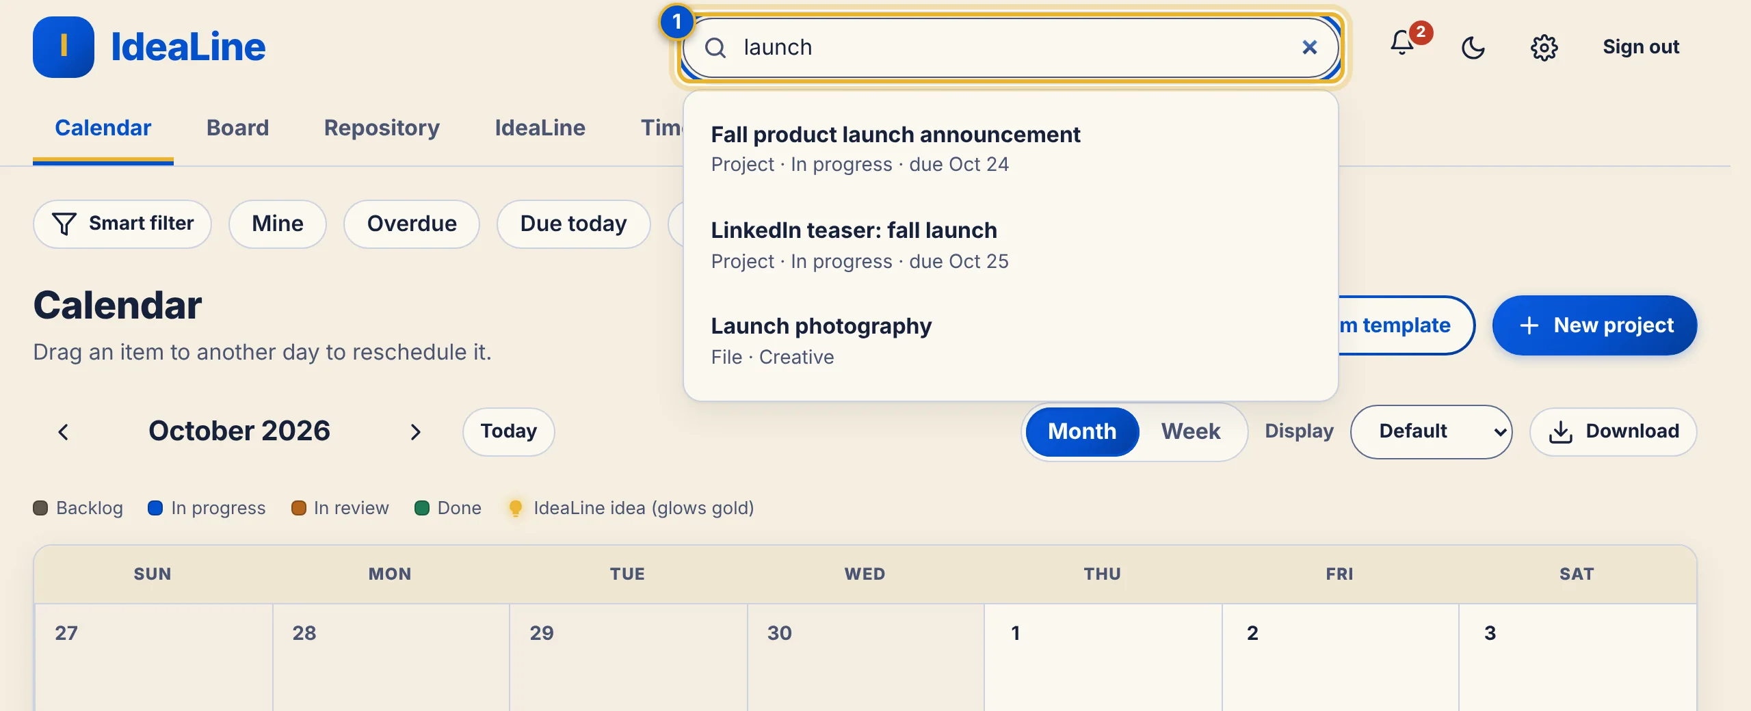Viewport: 1751px width, 711px height.
Task: Go to previous month chevron
Action: point(64,432)
